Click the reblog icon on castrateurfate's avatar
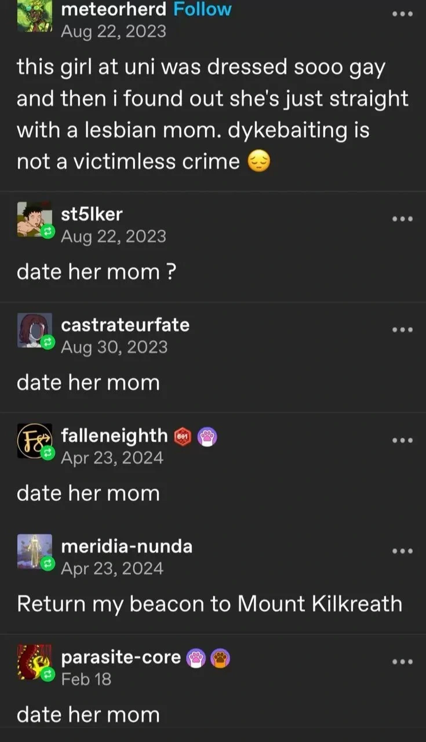426x742 pixels. pos(49,342)
